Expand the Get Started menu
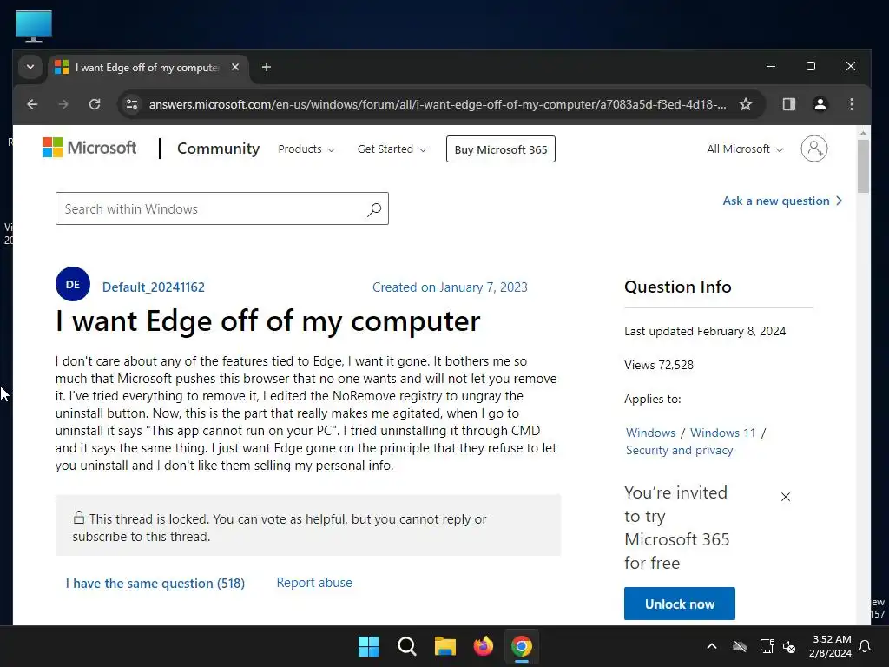 [x=392, y=149]
